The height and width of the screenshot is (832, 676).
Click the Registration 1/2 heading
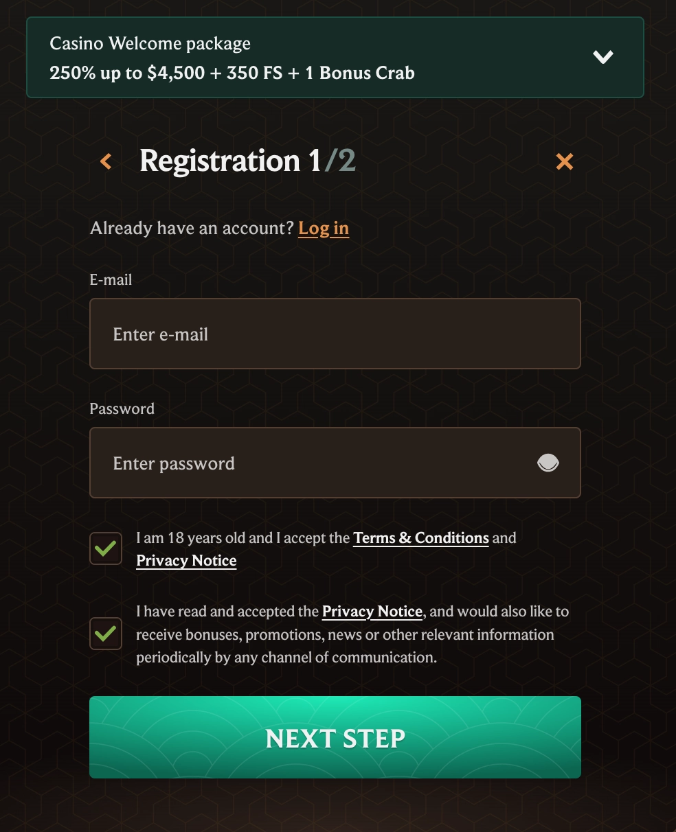[x=247, y=161]
